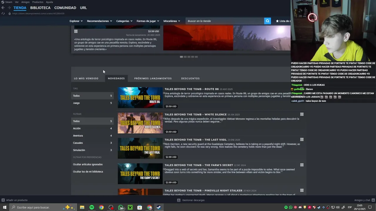This screenshot has width=376, height=211.
Task: Filter by Casuales genre
Action: click(92, 143)
